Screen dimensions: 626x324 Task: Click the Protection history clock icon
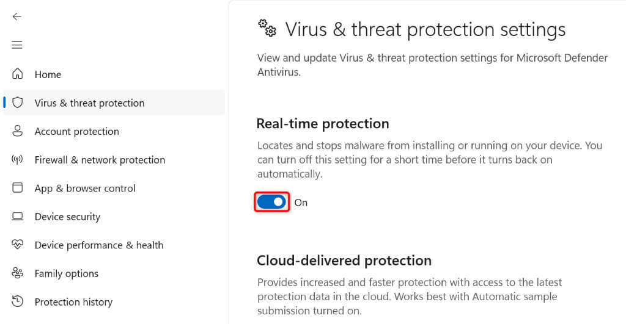tap(18, 301)
